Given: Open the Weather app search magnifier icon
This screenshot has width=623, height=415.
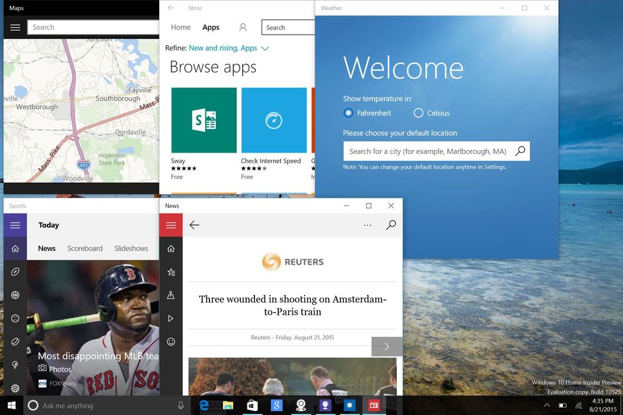Looking at the screenshot, I should (520, 151).
